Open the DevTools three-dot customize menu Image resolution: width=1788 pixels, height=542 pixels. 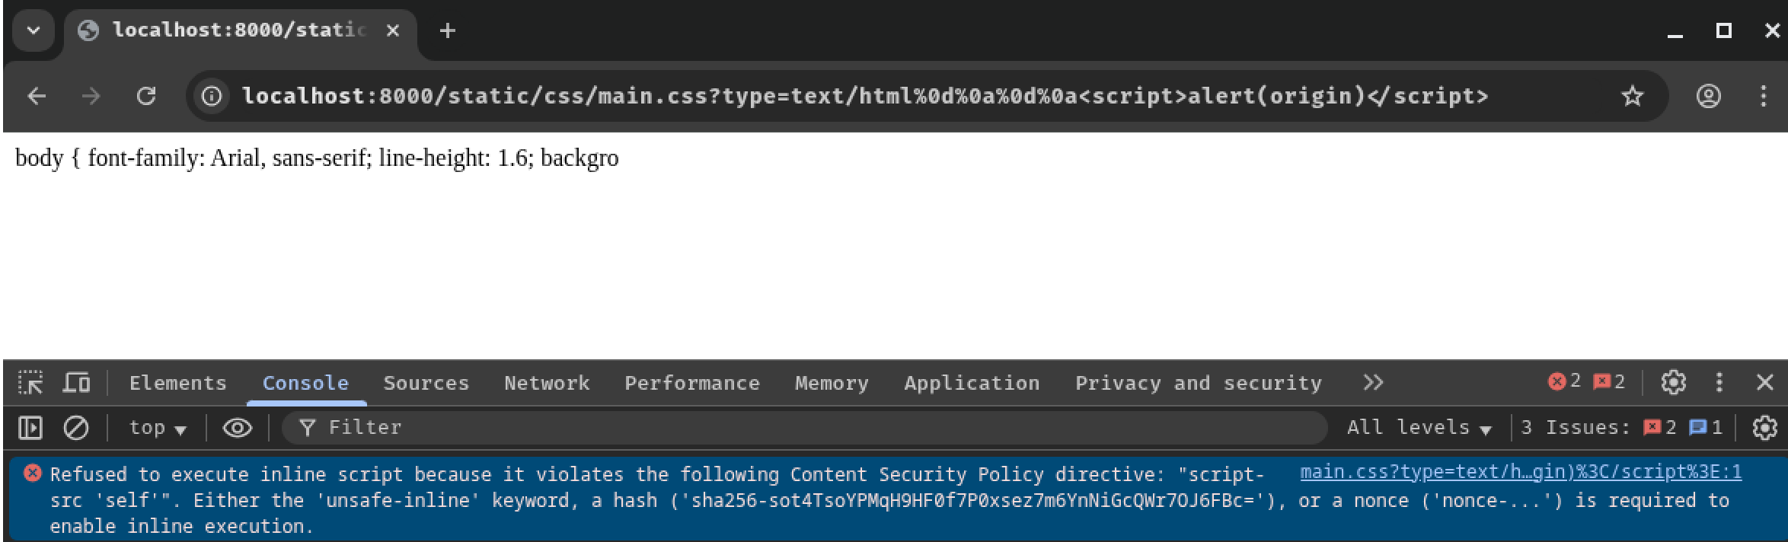click(1719, 382)
